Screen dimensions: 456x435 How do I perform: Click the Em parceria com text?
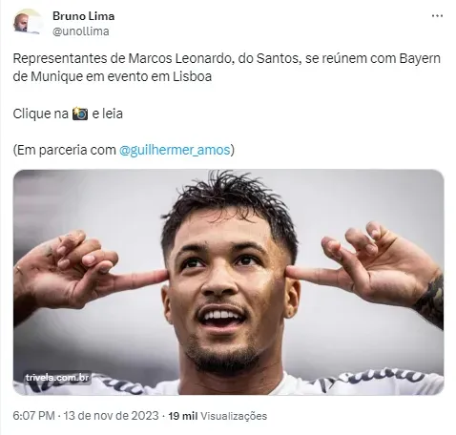[66, 150]
